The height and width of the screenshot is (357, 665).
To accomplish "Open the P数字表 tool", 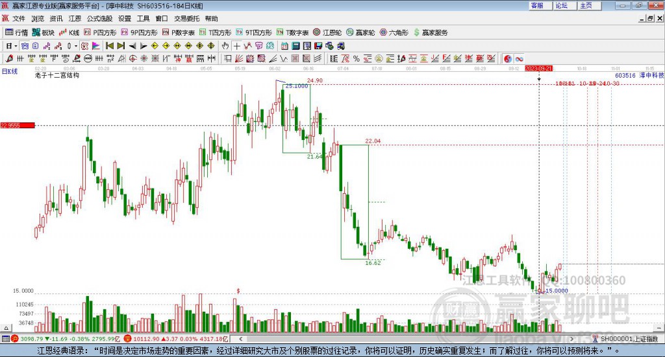I will tap(178, 32).
